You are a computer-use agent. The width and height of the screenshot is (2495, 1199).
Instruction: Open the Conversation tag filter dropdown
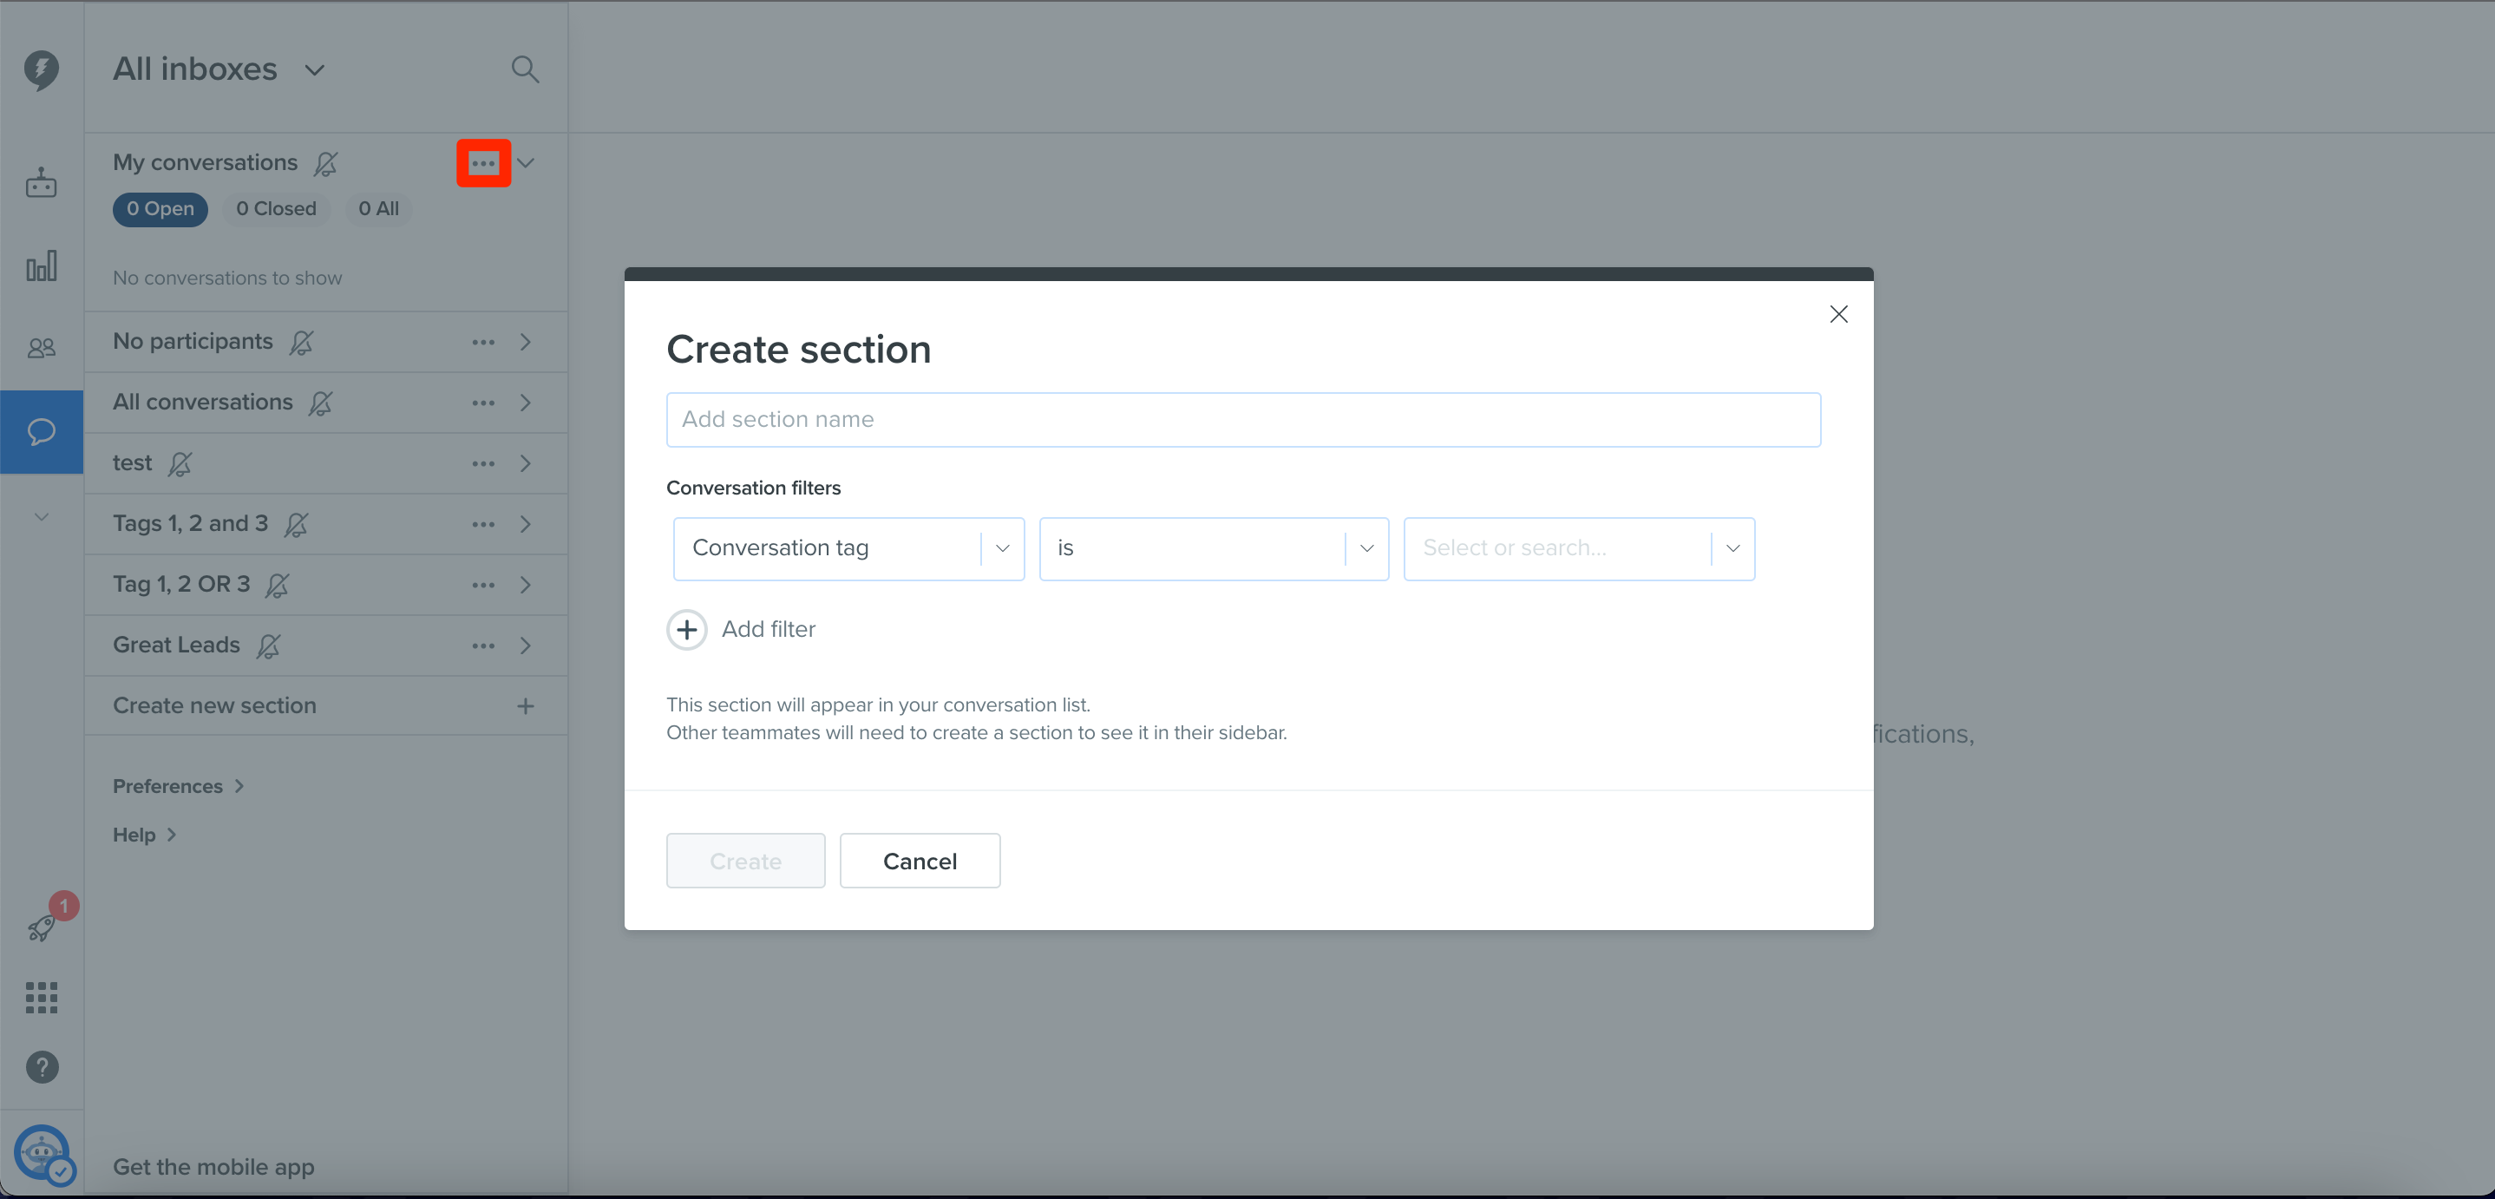[848, 548]
